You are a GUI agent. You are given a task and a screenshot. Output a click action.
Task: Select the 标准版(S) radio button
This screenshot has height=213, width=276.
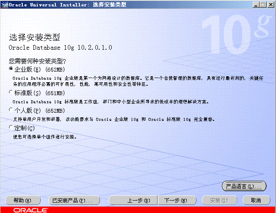[x=11, y=92]
